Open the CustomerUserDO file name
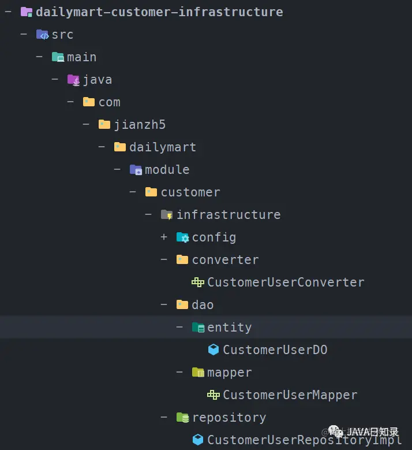This screenshot has height=450, width=412. pyautogui.click(x=275, y=350)
